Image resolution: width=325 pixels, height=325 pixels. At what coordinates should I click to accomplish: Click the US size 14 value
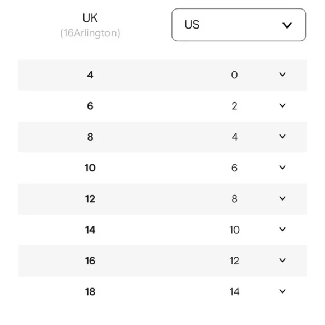tap(234, 292)
